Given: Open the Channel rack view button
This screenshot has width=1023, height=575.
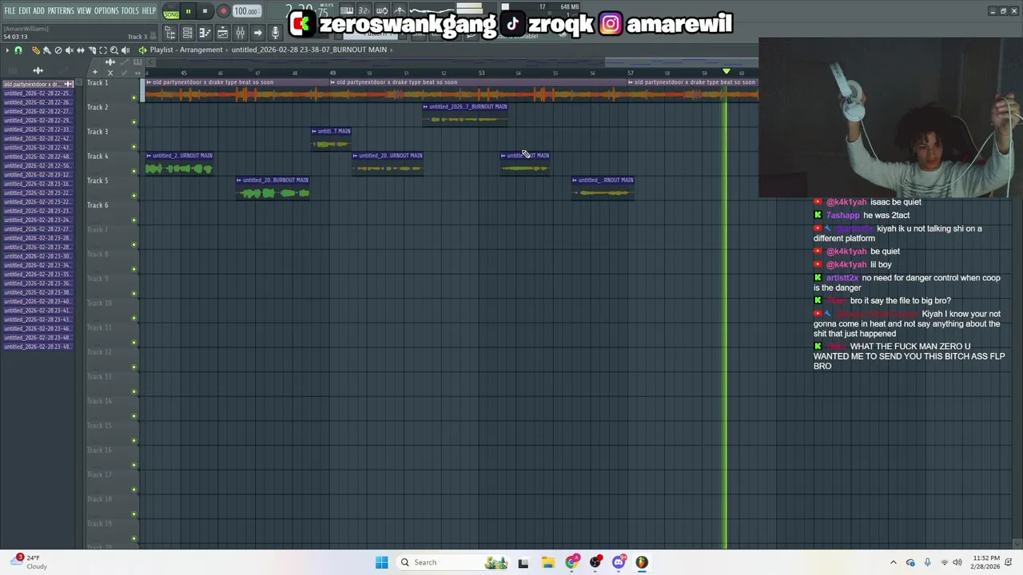Looking at the screenshot, I should (187, 33).
